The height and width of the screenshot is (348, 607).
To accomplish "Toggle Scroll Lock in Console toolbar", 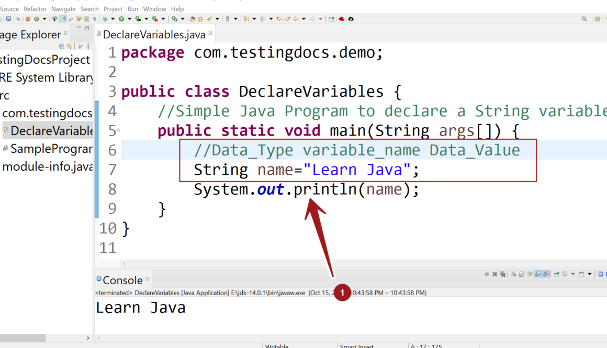I will 522,274.
